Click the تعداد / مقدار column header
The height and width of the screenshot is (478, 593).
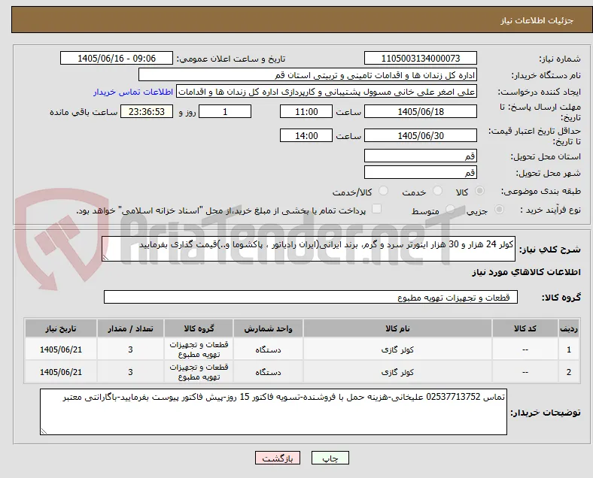tap(130, 328)
